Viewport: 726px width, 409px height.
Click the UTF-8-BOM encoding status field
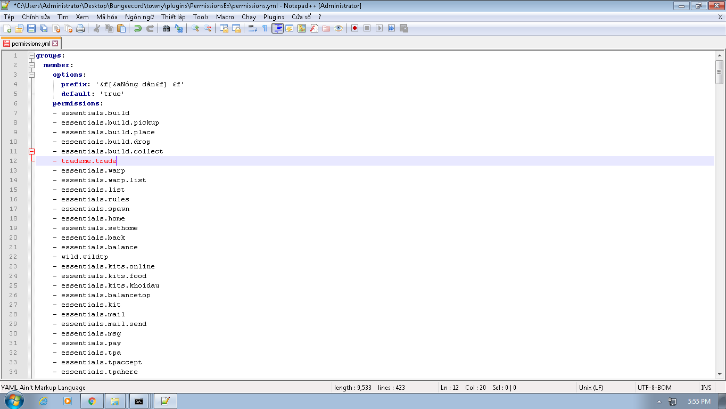click(x=654, y=388)
